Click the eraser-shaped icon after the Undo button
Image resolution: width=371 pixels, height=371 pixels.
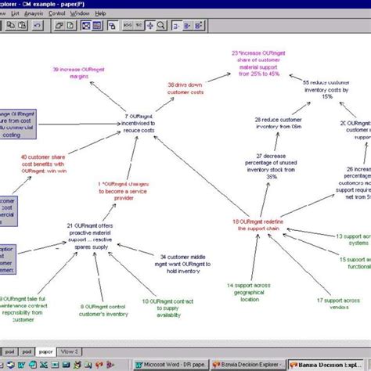click(59, 26)
